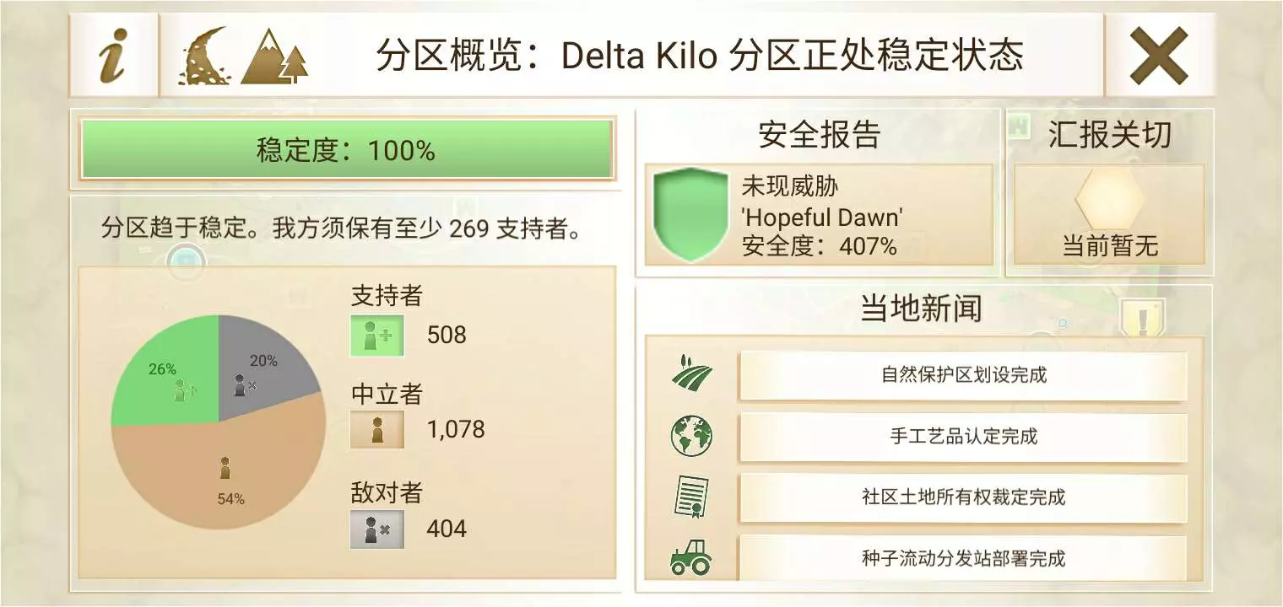Close the zone overview panel

(x=1159, y=56)
